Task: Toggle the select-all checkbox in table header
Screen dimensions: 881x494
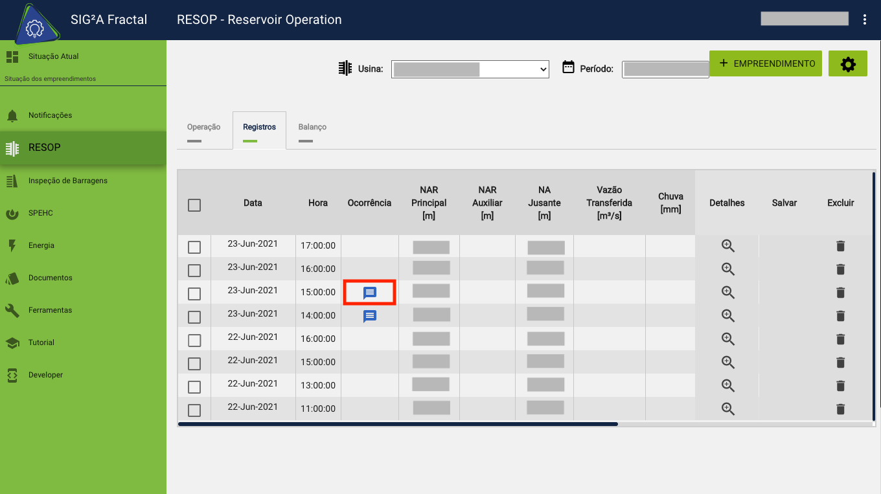Action: pos(194,205)
